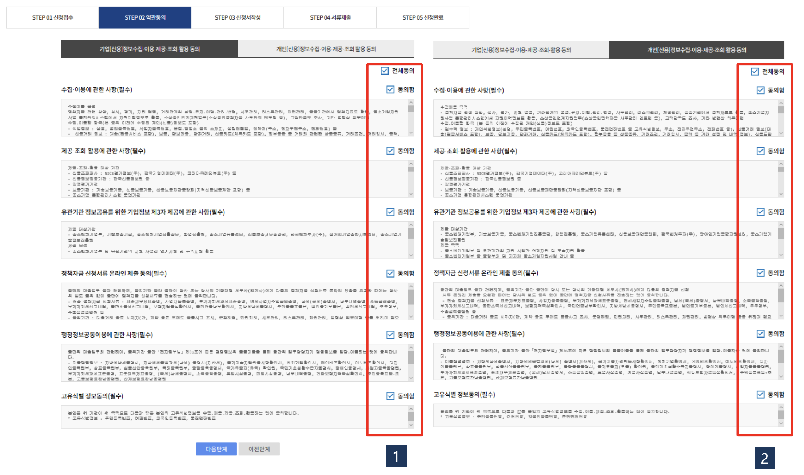Switch to 기업[신용]정보 tab in right panel

click(x=521, y=50)
